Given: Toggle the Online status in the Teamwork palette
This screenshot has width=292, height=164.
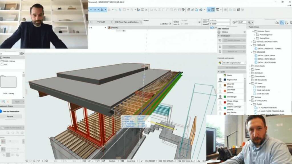Looking at the screenshot, I should tap(218, 32).
